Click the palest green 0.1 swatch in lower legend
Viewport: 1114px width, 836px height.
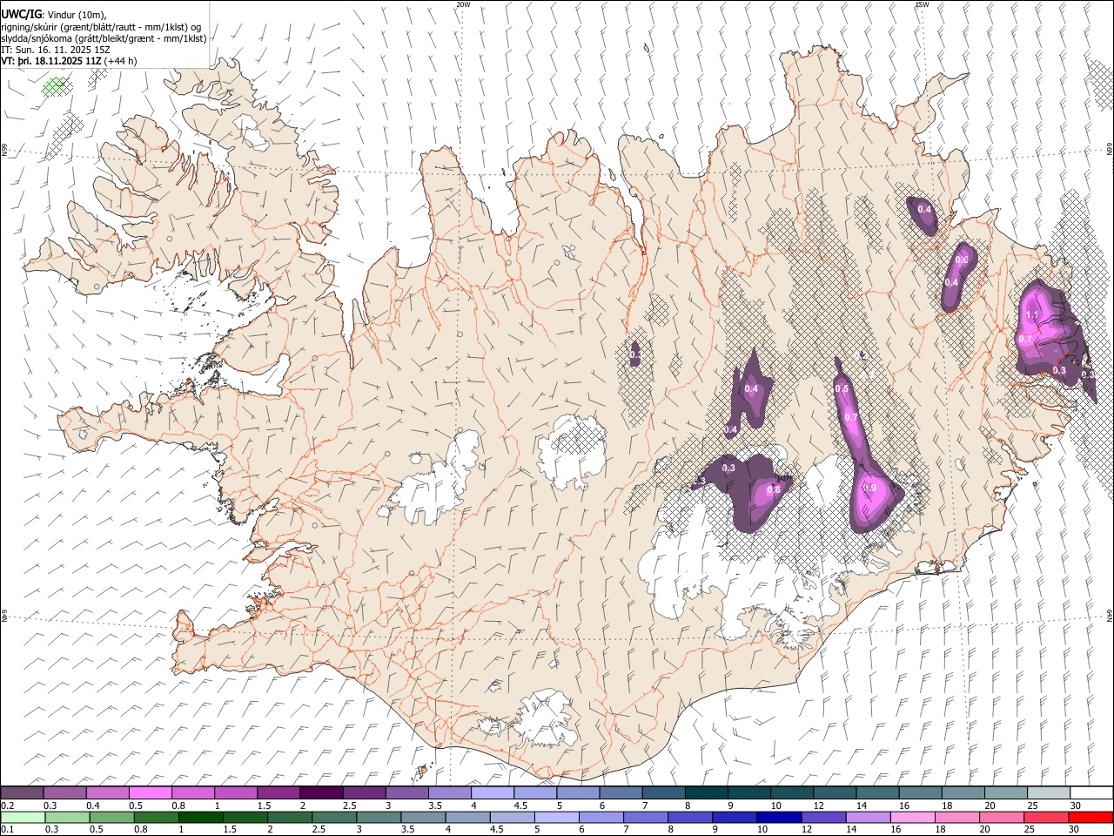[23, 818]
